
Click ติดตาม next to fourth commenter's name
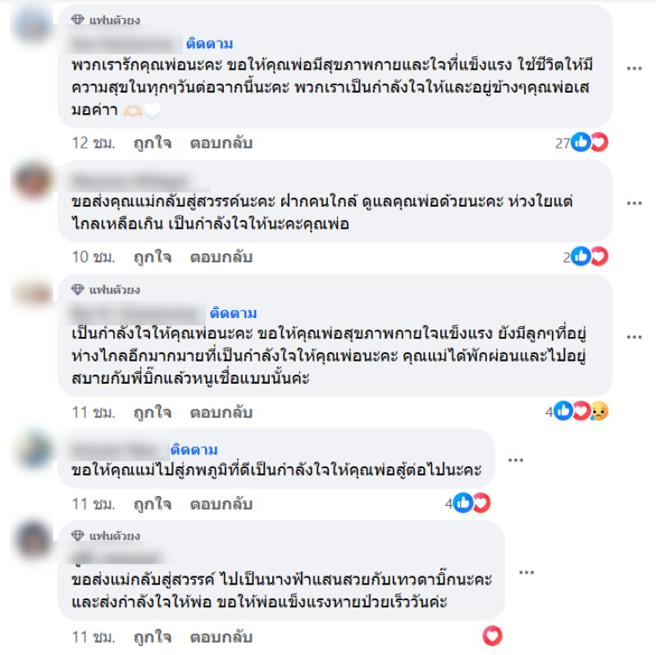coord(194,449)
